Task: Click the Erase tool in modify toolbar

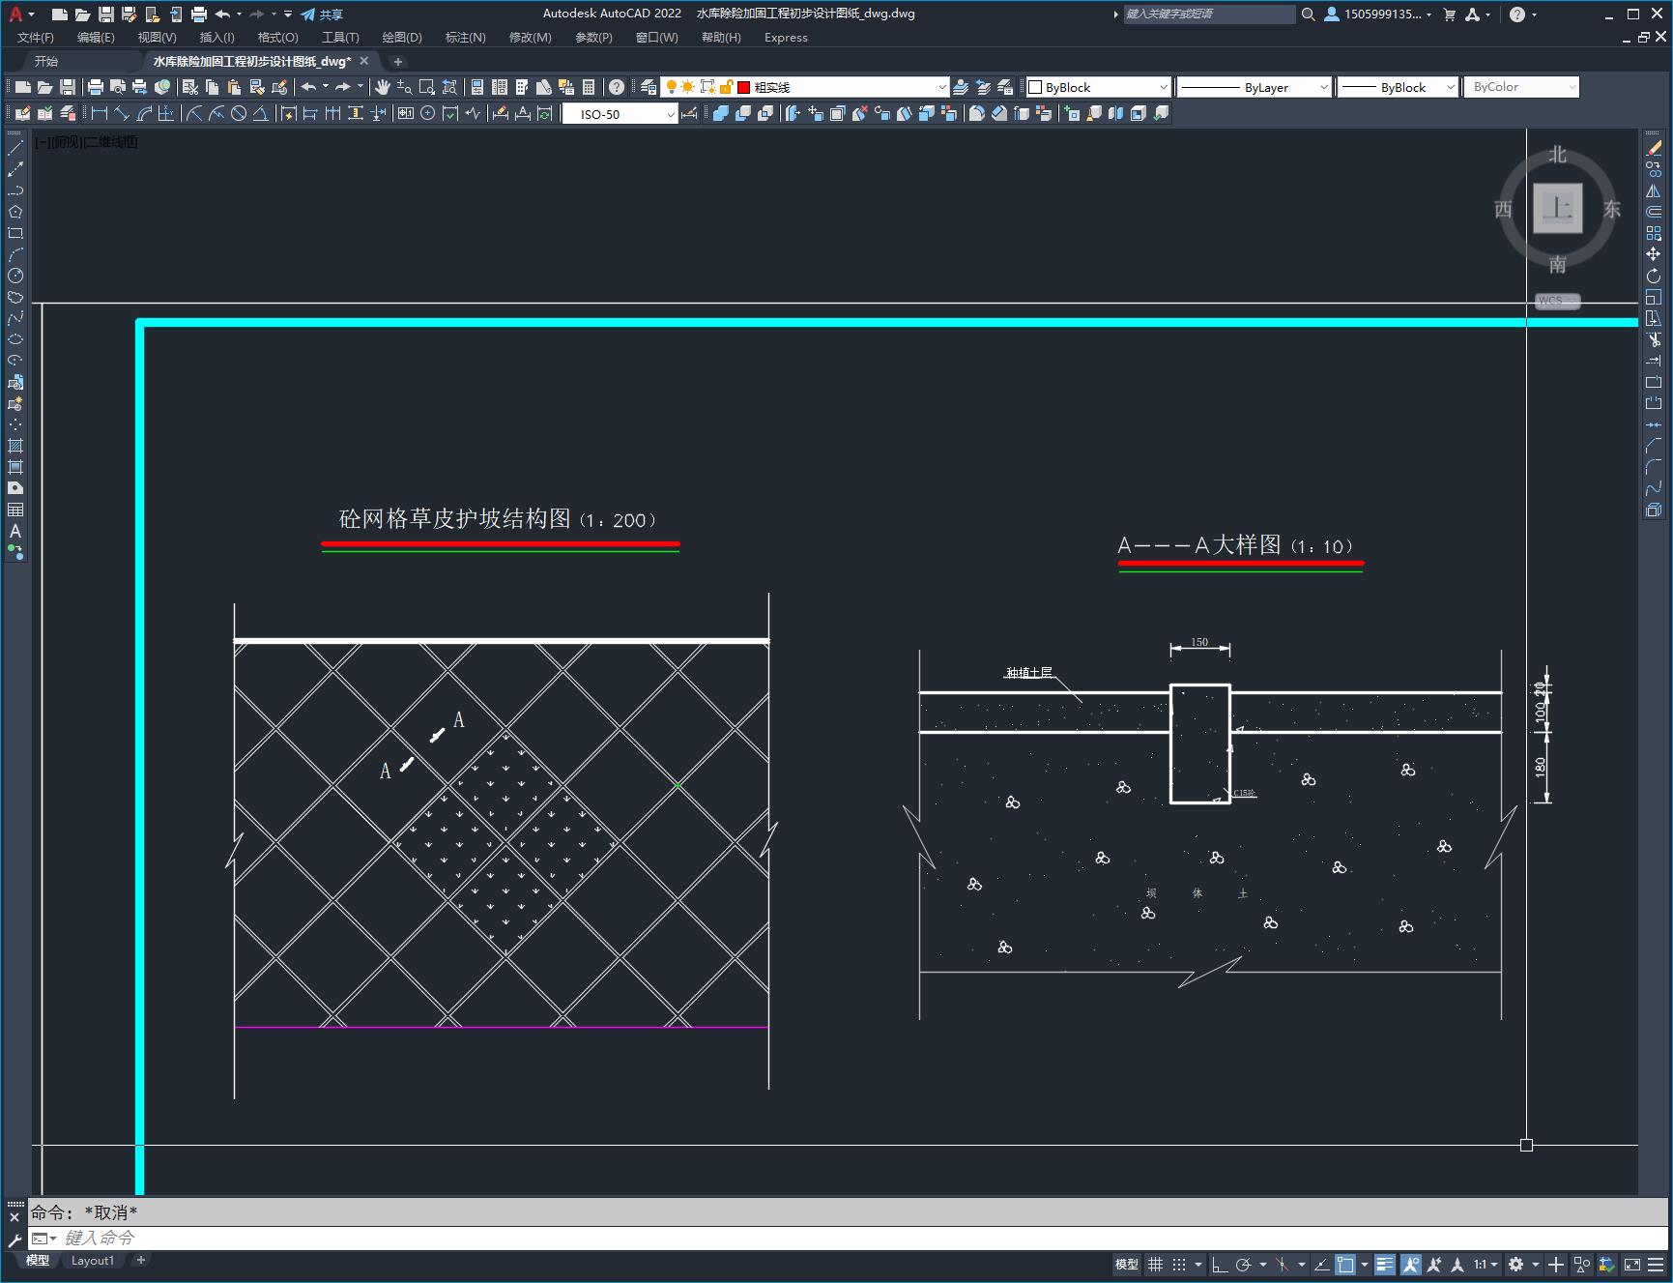Action: click(x=1654, y=148)
